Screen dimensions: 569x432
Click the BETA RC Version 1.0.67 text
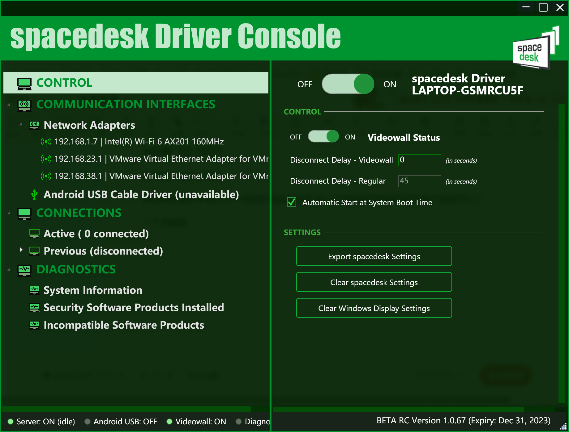tap(464, 420)
